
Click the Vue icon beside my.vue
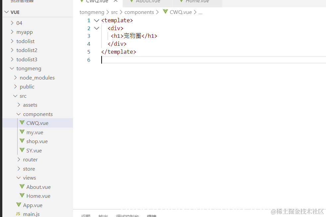(22, 132)
